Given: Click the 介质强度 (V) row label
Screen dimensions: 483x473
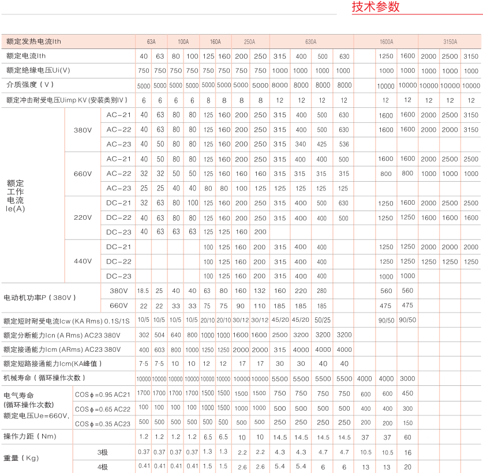Looking at the screenshot, I should tap(30, 85).
